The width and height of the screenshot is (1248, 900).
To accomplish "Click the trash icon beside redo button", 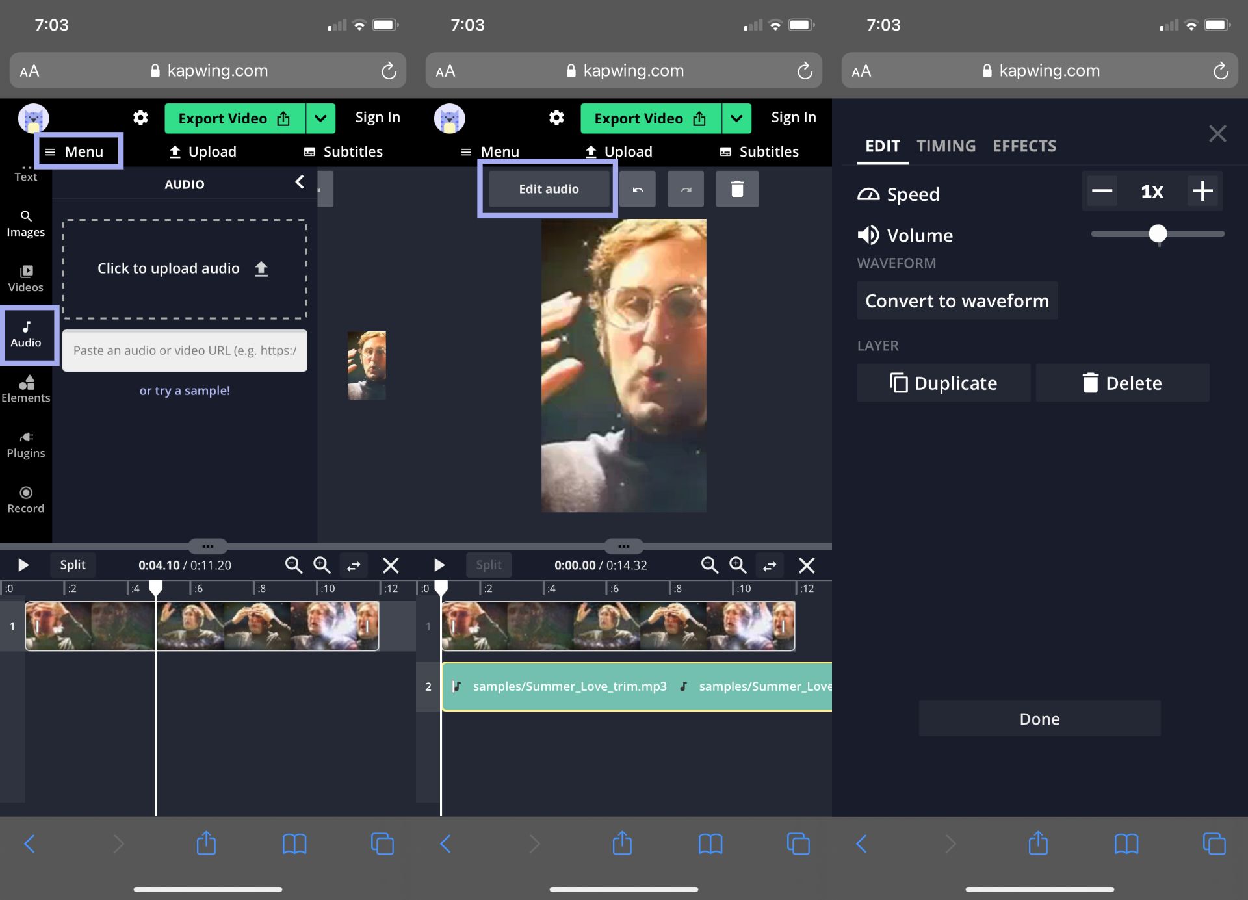I will [x=737, y=189].
